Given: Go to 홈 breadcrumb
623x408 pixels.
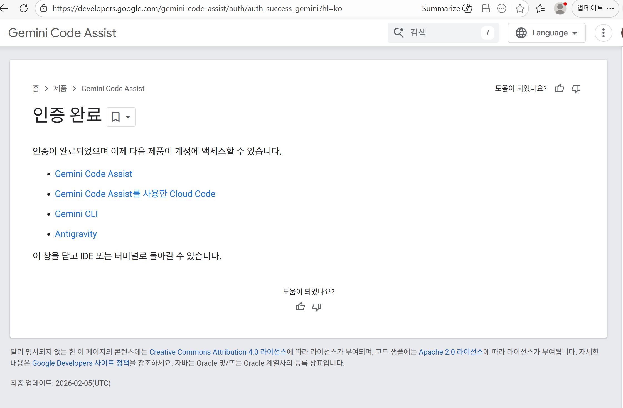Looking at the screenshot, I should pyautogui.click(x=36, y=89).
